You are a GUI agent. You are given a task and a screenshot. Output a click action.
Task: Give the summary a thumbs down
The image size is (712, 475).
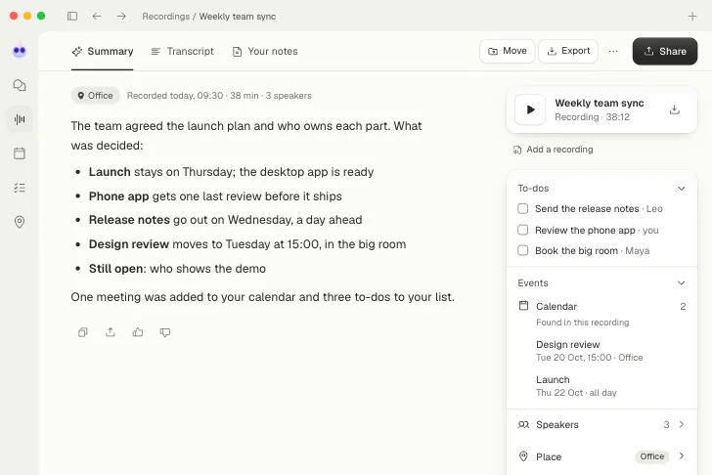pyautogui.click(x=165, y=332)
